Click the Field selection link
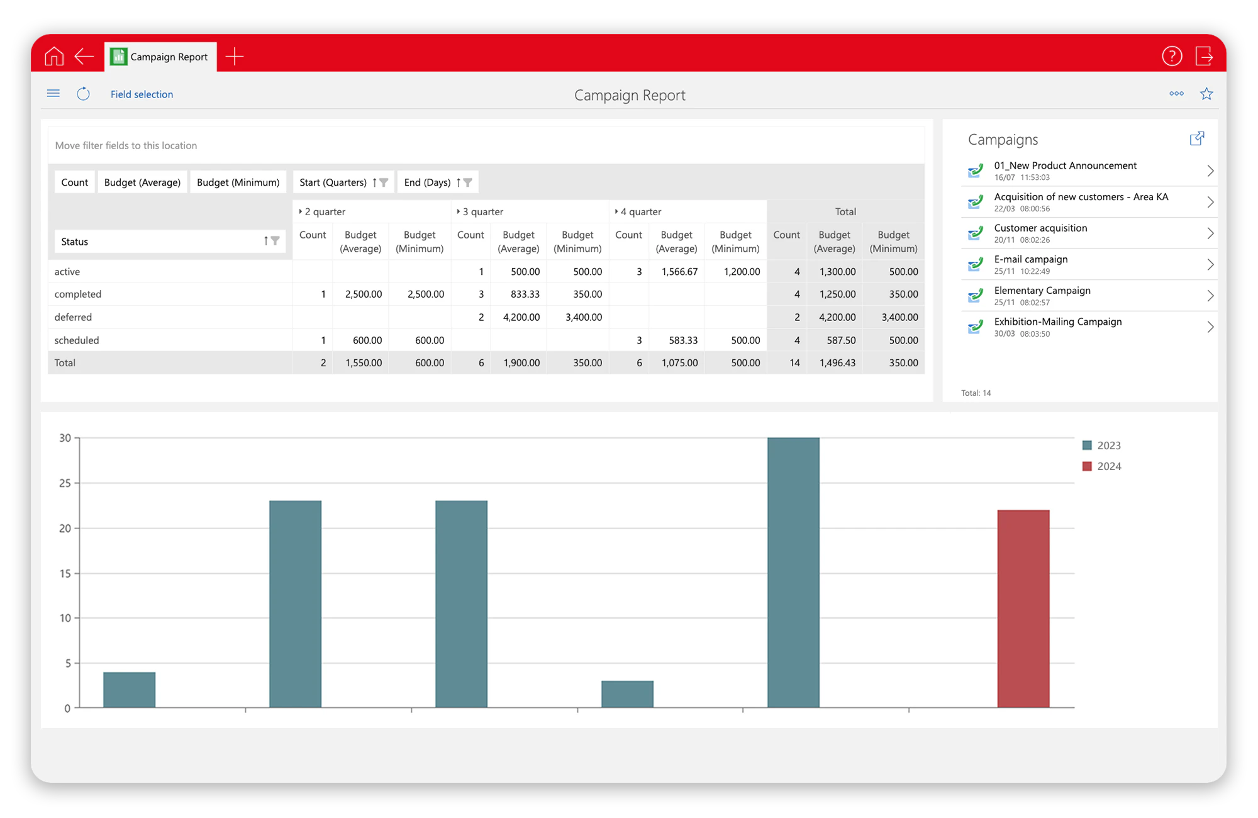 pyautogui.click(x=142, y=94)
